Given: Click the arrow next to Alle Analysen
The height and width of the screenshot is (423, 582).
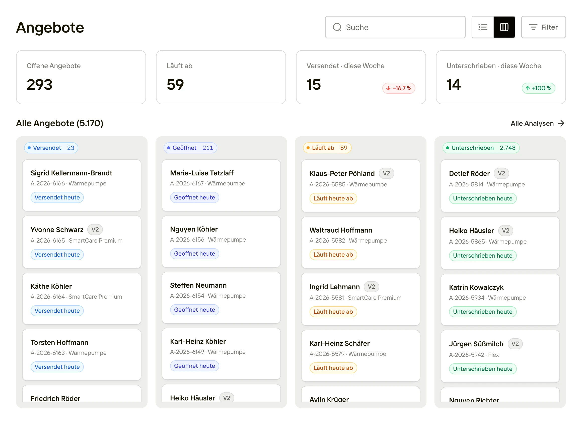Looking at the screenshot, I should [561, 123].
